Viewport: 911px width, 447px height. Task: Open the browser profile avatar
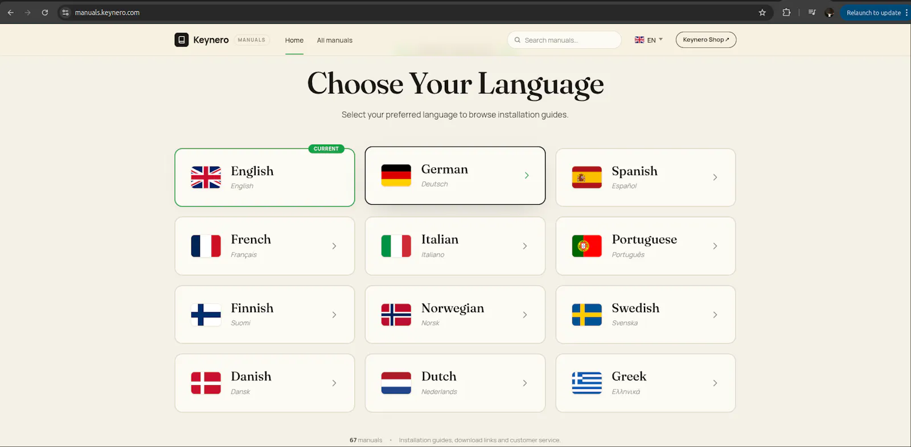coord(830,13)
